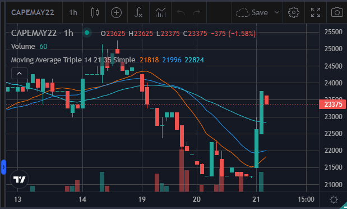This screenshot has width=347, height=209.
Task: Click the red 23375 current price label
Action: [x=332, y=104]
